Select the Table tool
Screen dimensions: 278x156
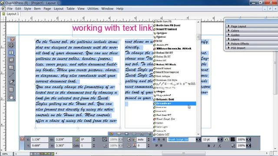(11, 90)
